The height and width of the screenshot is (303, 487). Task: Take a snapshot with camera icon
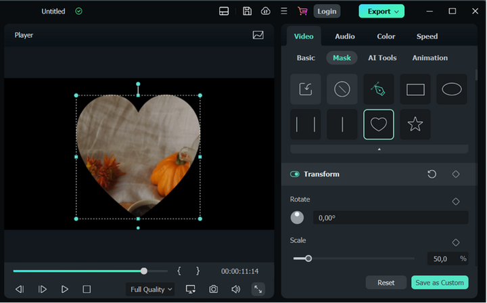[213, 289]
